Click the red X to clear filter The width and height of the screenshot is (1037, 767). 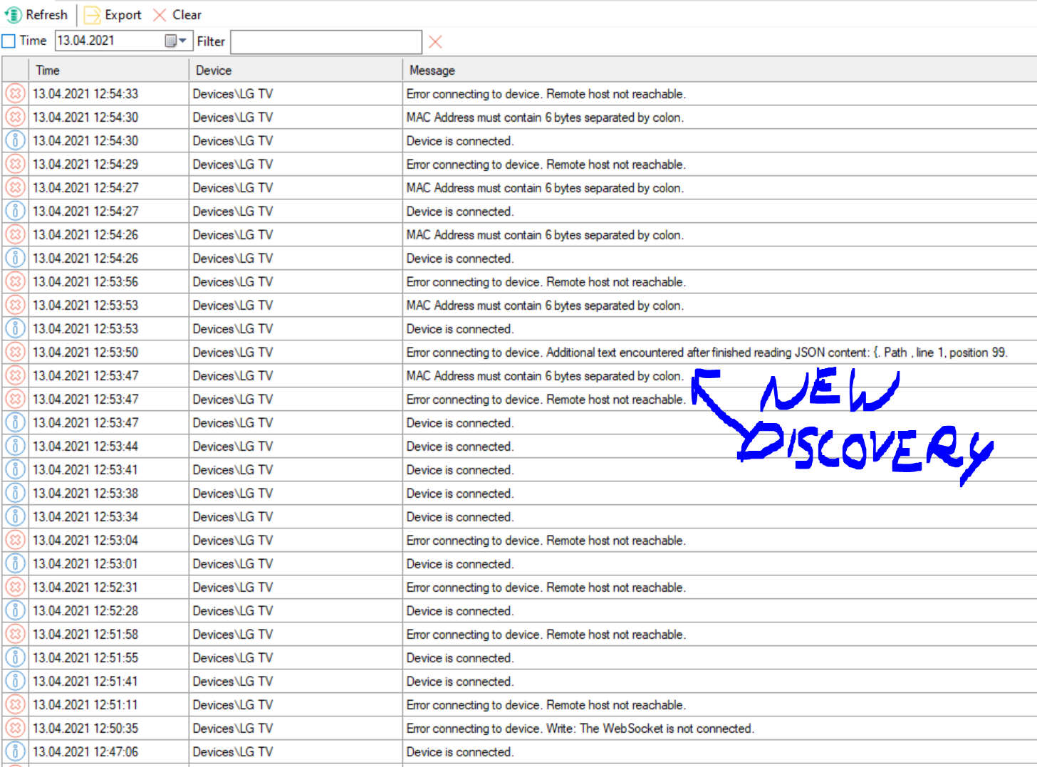click(x=435, y=42)
